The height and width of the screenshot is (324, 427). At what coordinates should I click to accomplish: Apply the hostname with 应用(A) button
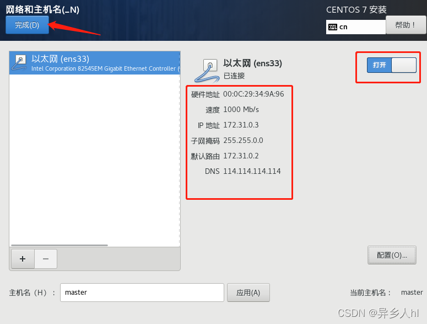coord(248,293)
